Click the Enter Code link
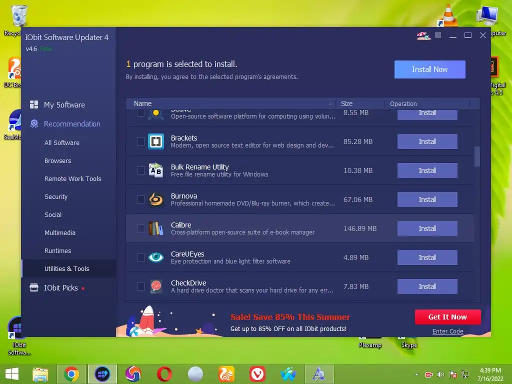This screenshot has height=384, width=512. [x=447, y=331]
